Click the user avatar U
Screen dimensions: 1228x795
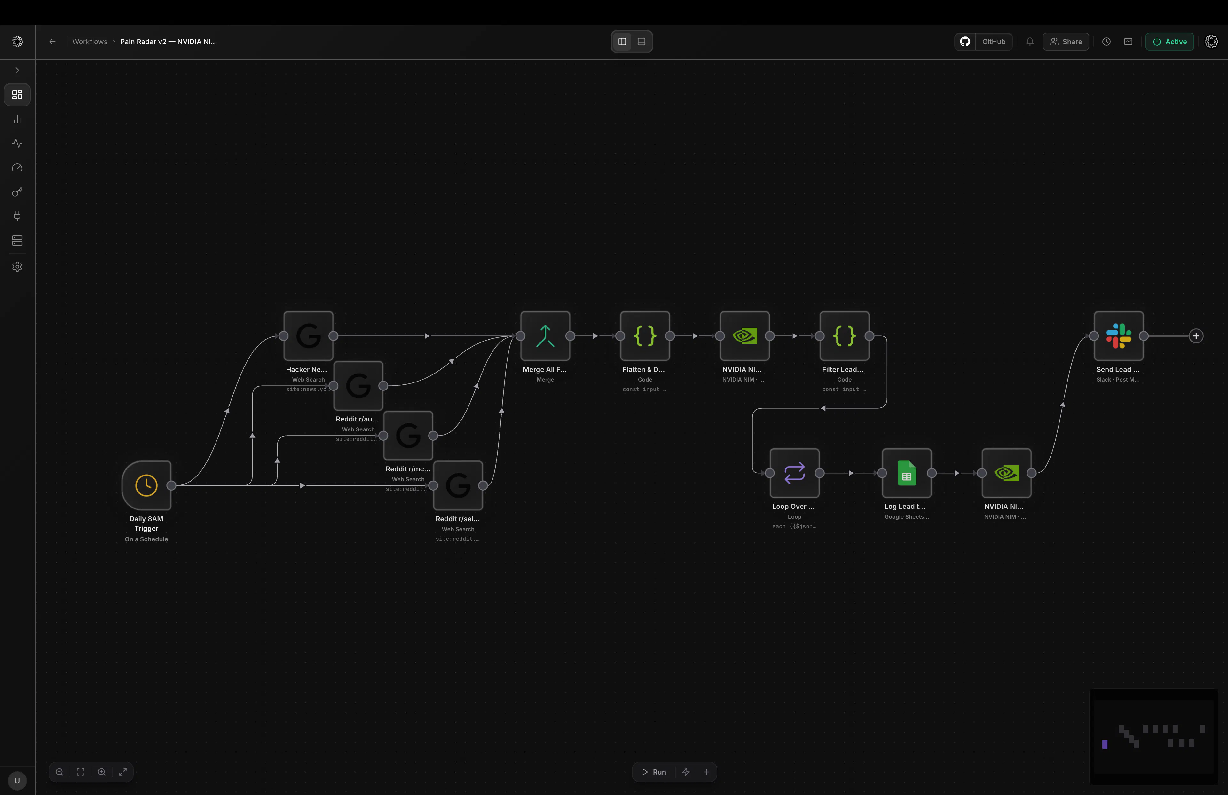17,781
